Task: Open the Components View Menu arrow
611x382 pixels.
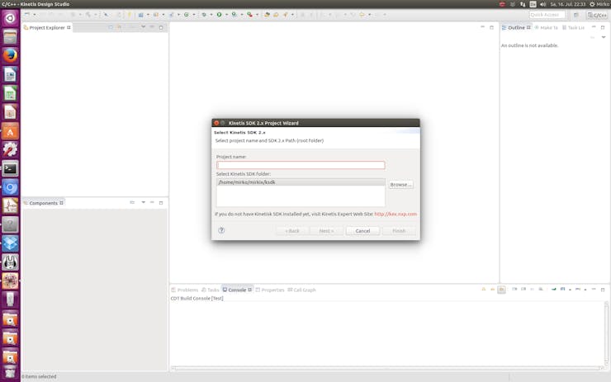Action: tap(144, 202)
